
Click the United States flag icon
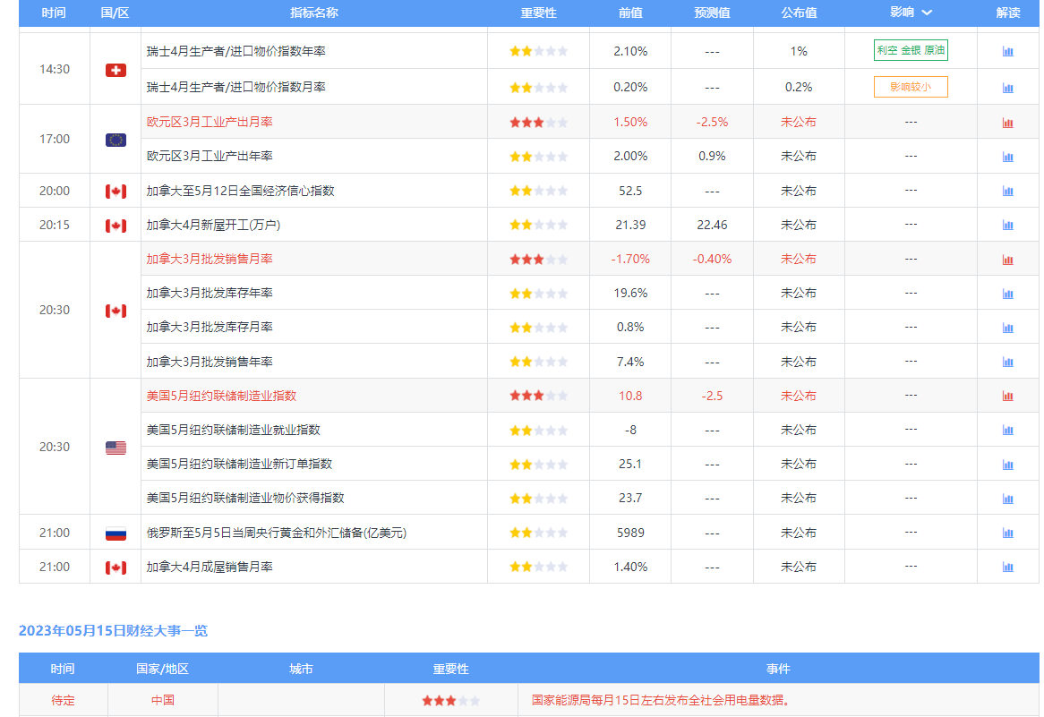tap(116, 448)
